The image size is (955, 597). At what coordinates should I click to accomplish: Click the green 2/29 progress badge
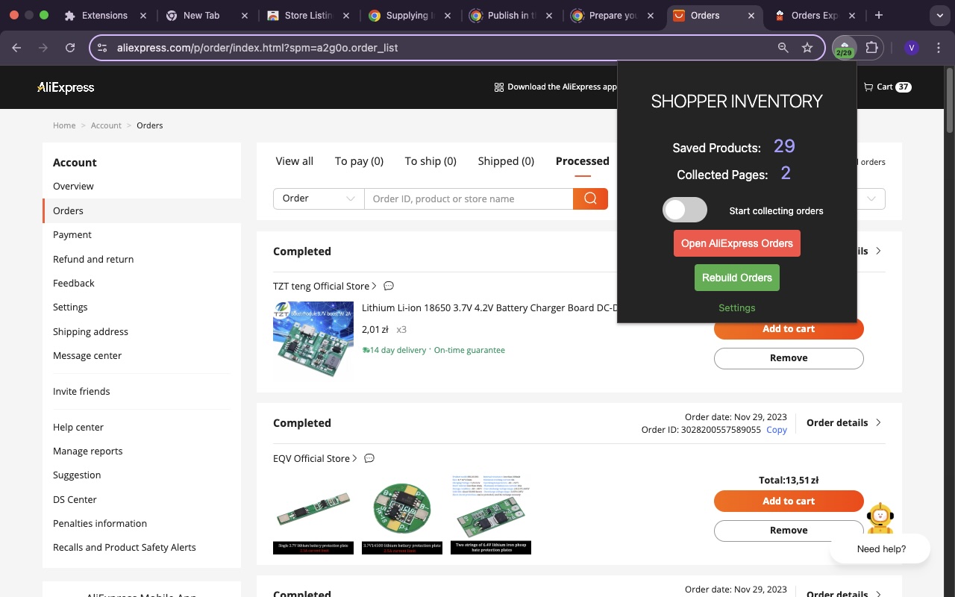click(844, 53)
